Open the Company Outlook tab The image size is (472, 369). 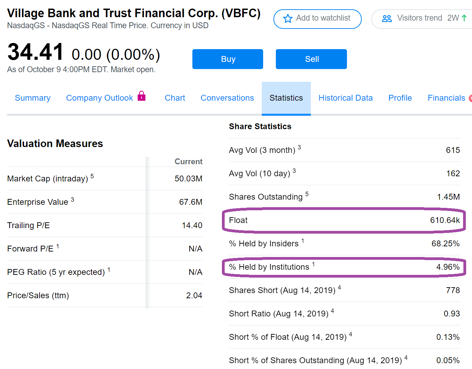(x=100, y=98)
